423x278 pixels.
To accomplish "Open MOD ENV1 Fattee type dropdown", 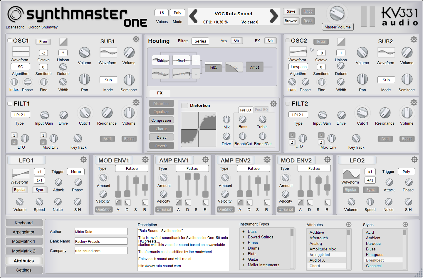I will coord(132,168).
